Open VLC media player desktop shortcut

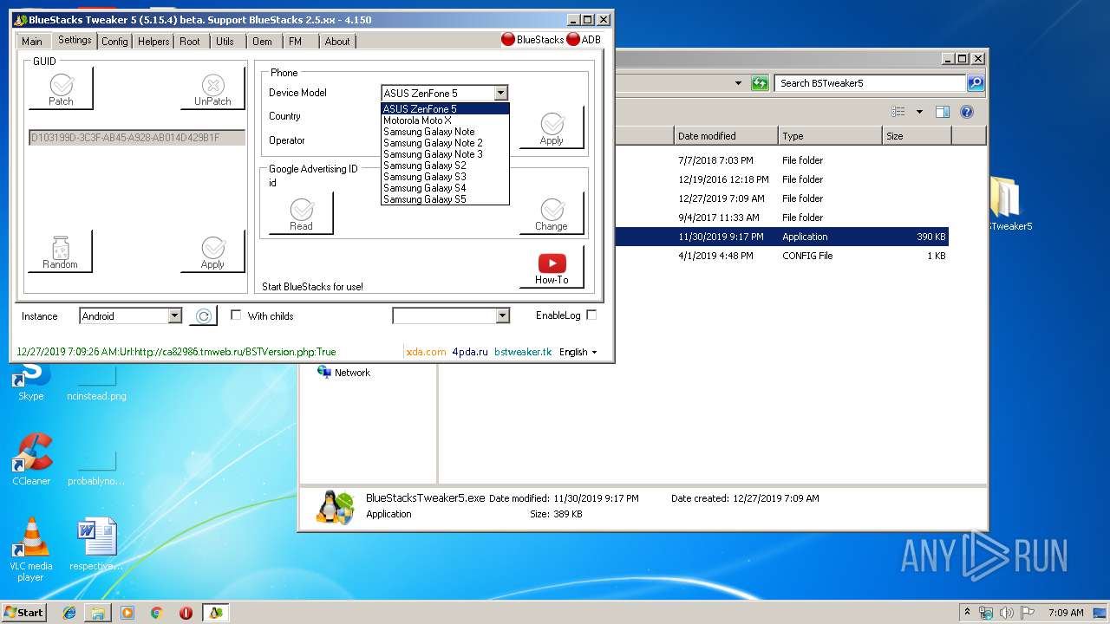[x=31, y=550]
